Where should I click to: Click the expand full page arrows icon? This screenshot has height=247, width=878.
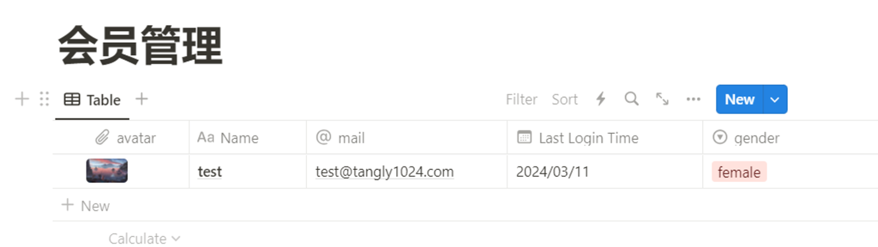click(x=662, y=99)
